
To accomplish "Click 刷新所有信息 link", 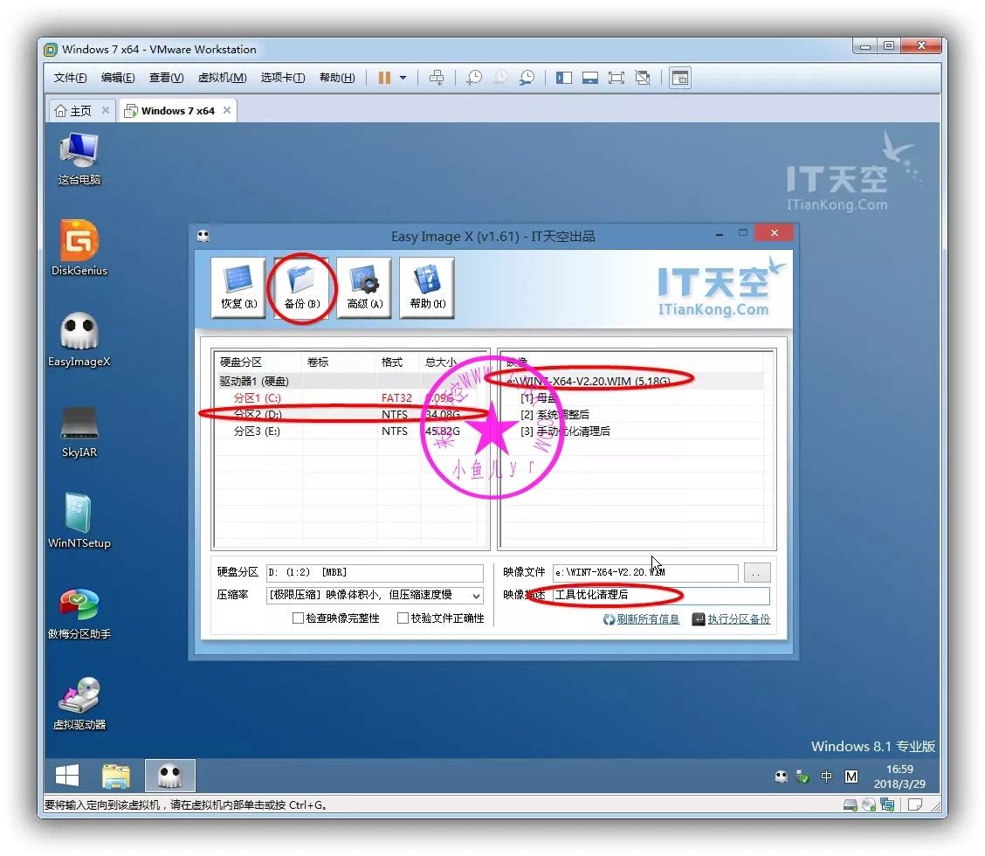I will (x=647, y=619).
